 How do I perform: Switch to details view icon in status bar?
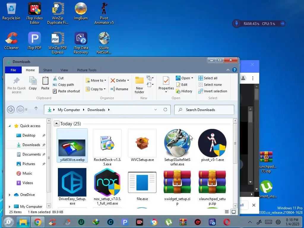pos(227,212)
